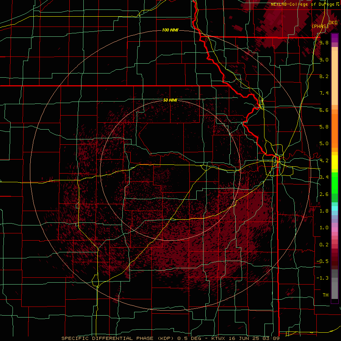Click the Specific Differential Phase (KDP) caption
The height and width of the screenshot is (341, 341).
(x=170, y=338)
